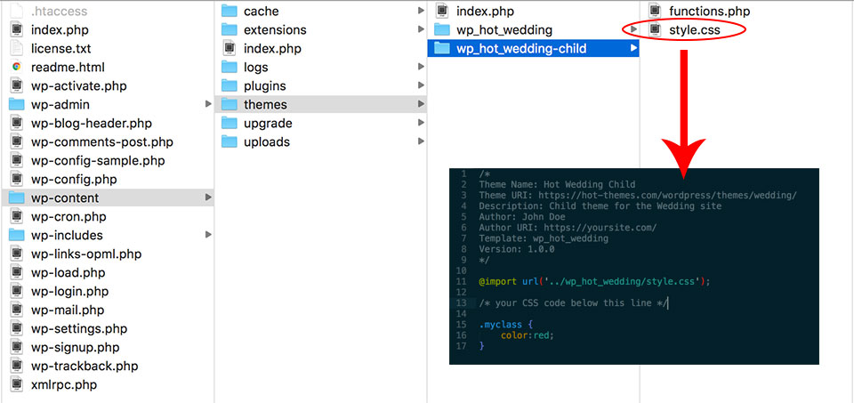Screen dimensions: 854x403
Task: Select wp-login.php file entry
Action: click(x=69, y=291)
